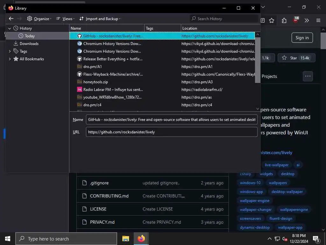Select the youtube_WRTd8rwBhow history entry
The height and width of the screenshot is (245, 326).
point(162,97)
